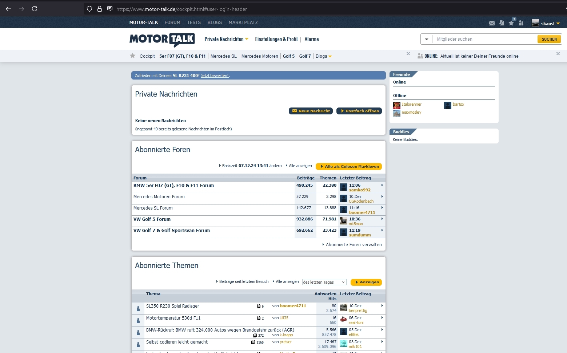Open Italorenner's avatar in friends list

pos(397,105)
